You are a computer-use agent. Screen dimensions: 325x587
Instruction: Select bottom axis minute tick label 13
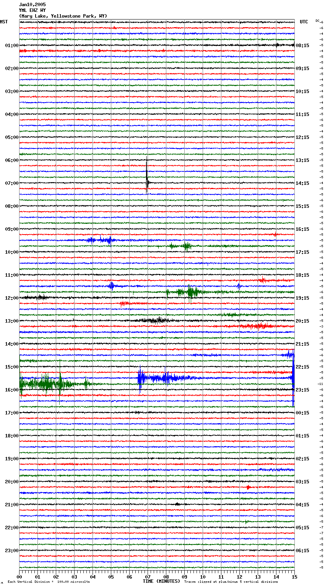(258, 577)
